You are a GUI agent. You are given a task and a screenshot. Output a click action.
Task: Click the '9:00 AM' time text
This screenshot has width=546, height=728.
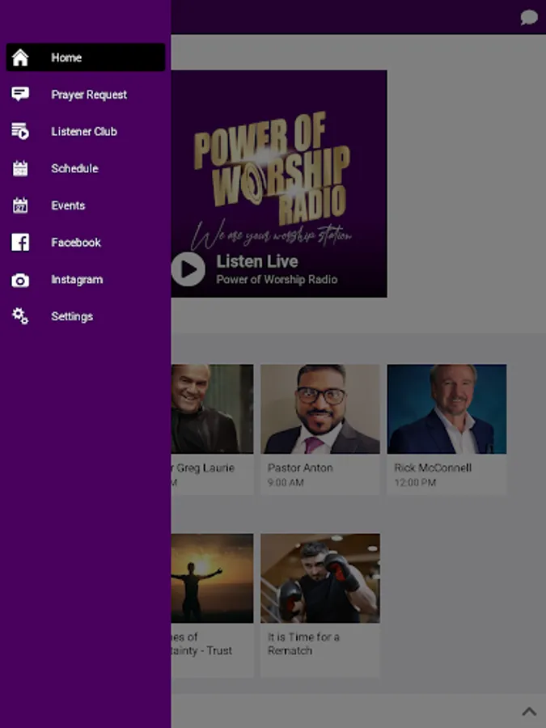[285, 483]
